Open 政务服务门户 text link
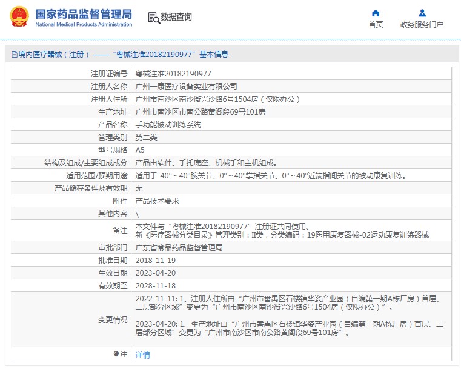This screenshot has height=369, width=461. (x=422, y=25)
